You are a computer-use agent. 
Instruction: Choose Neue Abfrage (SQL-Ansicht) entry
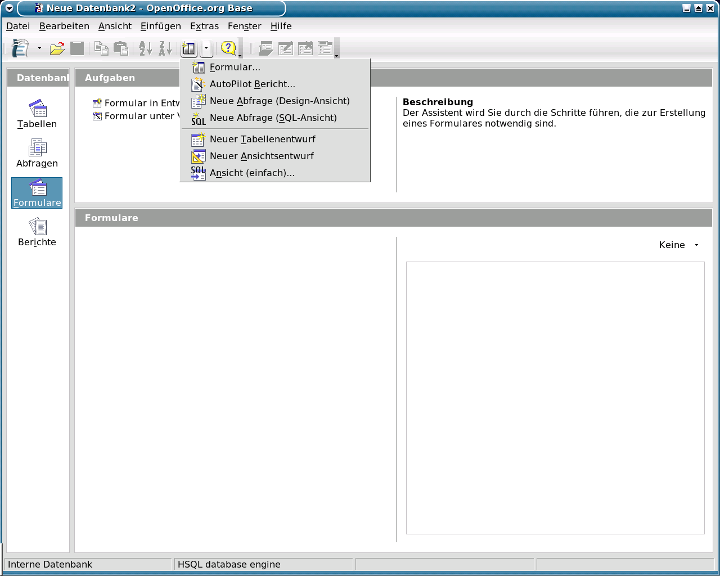(275, 118)
